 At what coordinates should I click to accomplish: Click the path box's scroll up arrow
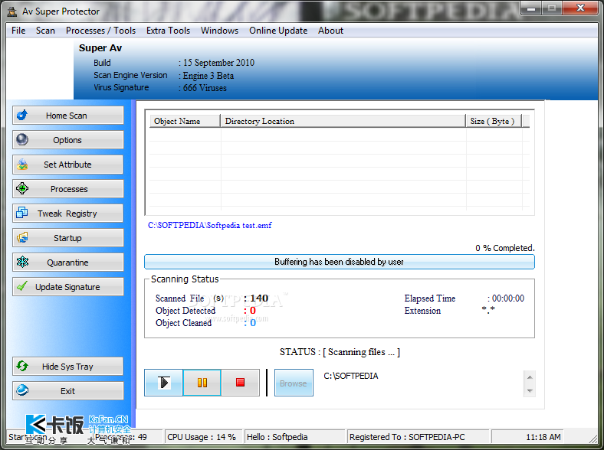click(x=530, y=377)
